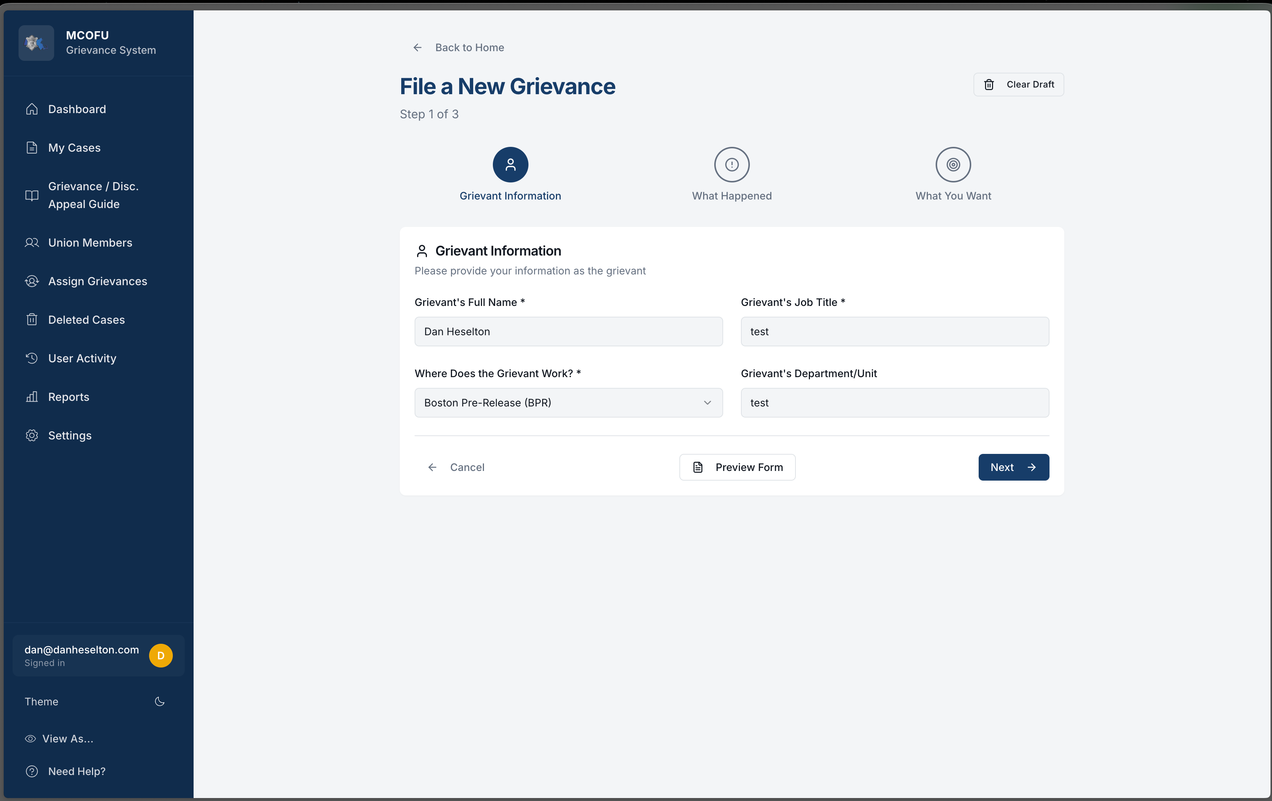Select the What You Want step label

point(953,195)
